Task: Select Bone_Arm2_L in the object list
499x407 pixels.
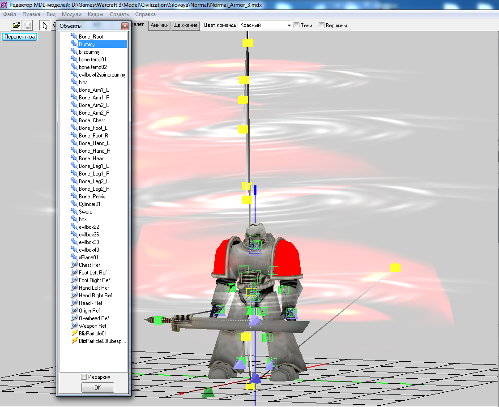Action: (94, 105)
